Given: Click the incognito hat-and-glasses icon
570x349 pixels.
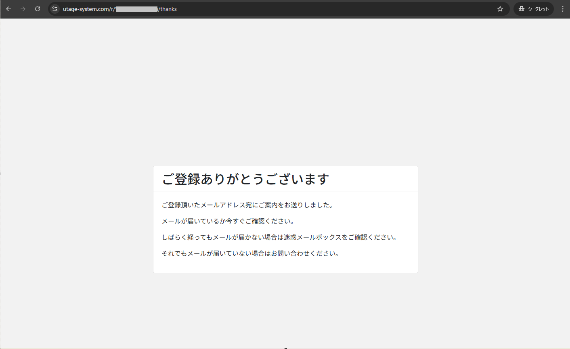Looking at the screenshot, I should pos(522,9).
